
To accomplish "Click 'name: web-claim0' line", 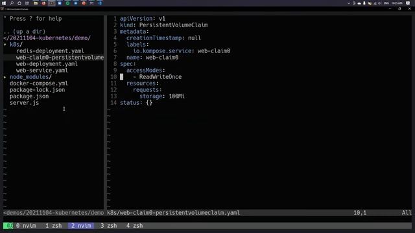I will [152, 58].
